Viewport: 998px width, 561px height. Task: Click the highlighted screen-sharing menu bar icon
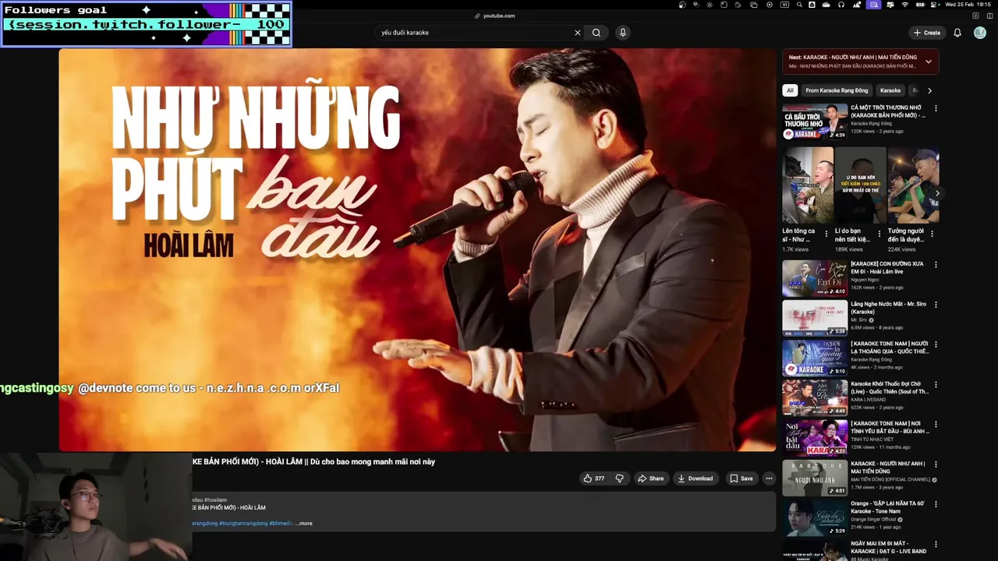874,5
